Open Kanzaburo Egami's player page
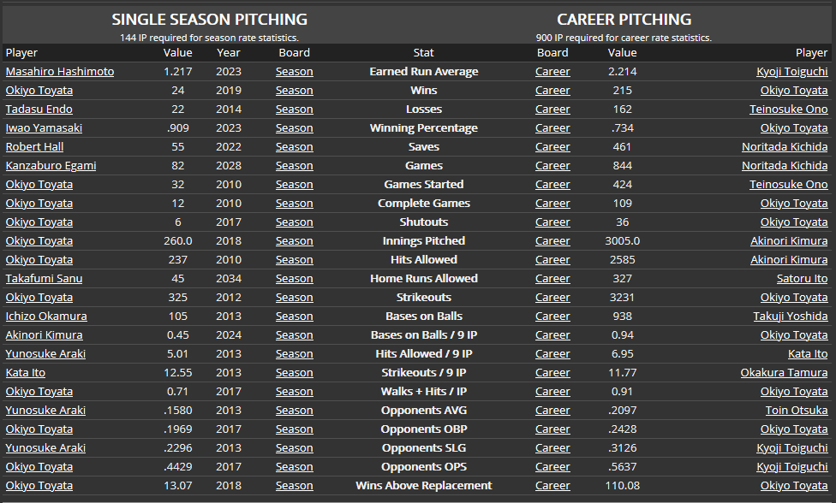 tap(51, 166)
